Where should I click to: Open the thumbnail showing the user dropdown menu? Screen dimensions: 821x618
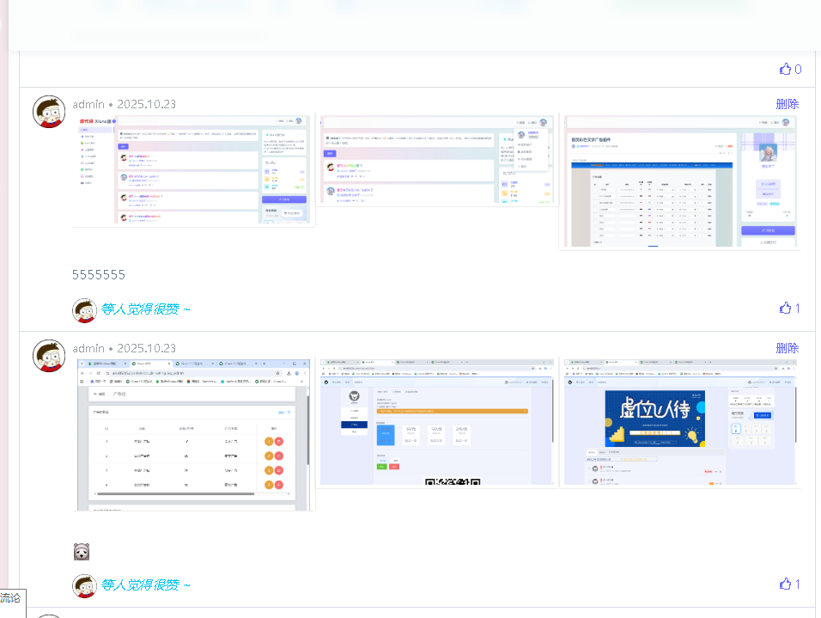coord(436,160)
